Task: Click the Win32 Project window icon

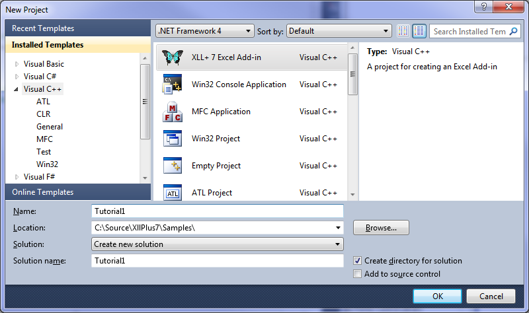Action: 173,139
